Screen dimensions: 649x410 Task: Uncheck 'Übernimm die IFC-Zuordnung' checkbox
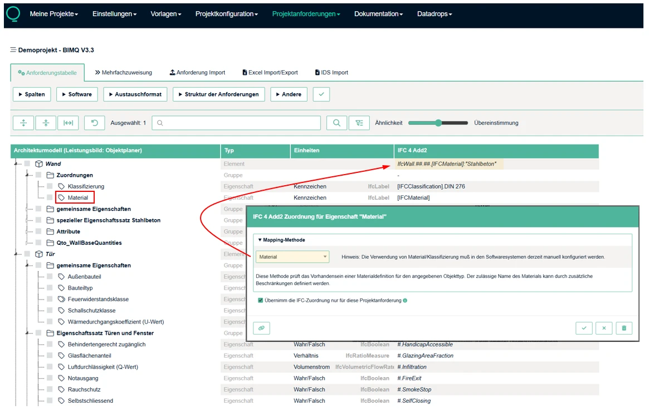(261, 301)
